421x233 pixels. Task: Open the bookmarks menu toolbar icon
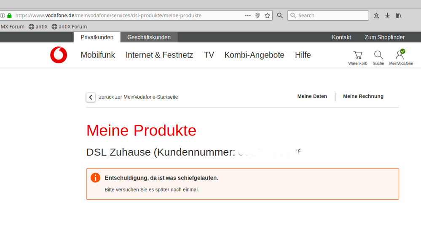376,16
